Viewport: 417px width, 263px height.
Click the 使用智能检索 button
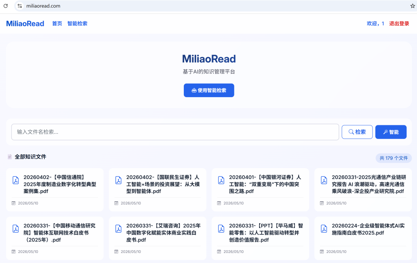coord(209,90)
